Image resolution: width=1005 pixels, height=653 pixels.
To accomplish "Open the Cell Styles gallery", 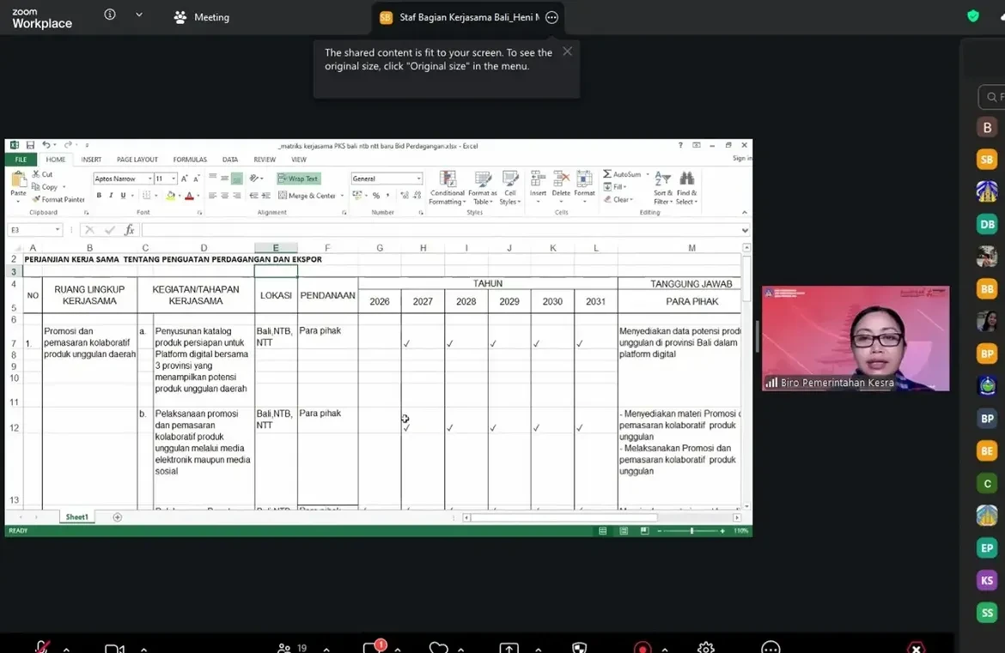I will pyautogui.click(x=510, y=188).
